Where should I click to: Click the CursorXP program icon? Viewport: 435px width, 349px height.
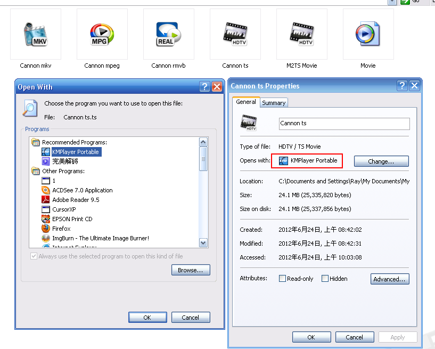[45, 209]
